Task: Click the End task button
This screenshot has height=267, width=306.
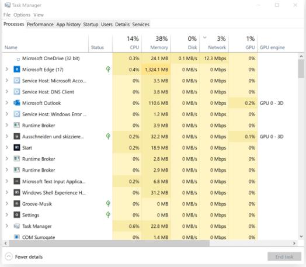Action: pos(284,256)
